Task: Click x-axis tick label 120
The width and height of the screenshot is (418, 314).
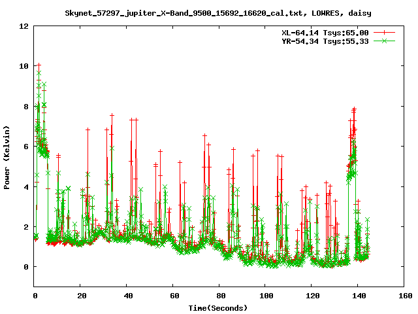Action: pos(313,296)
